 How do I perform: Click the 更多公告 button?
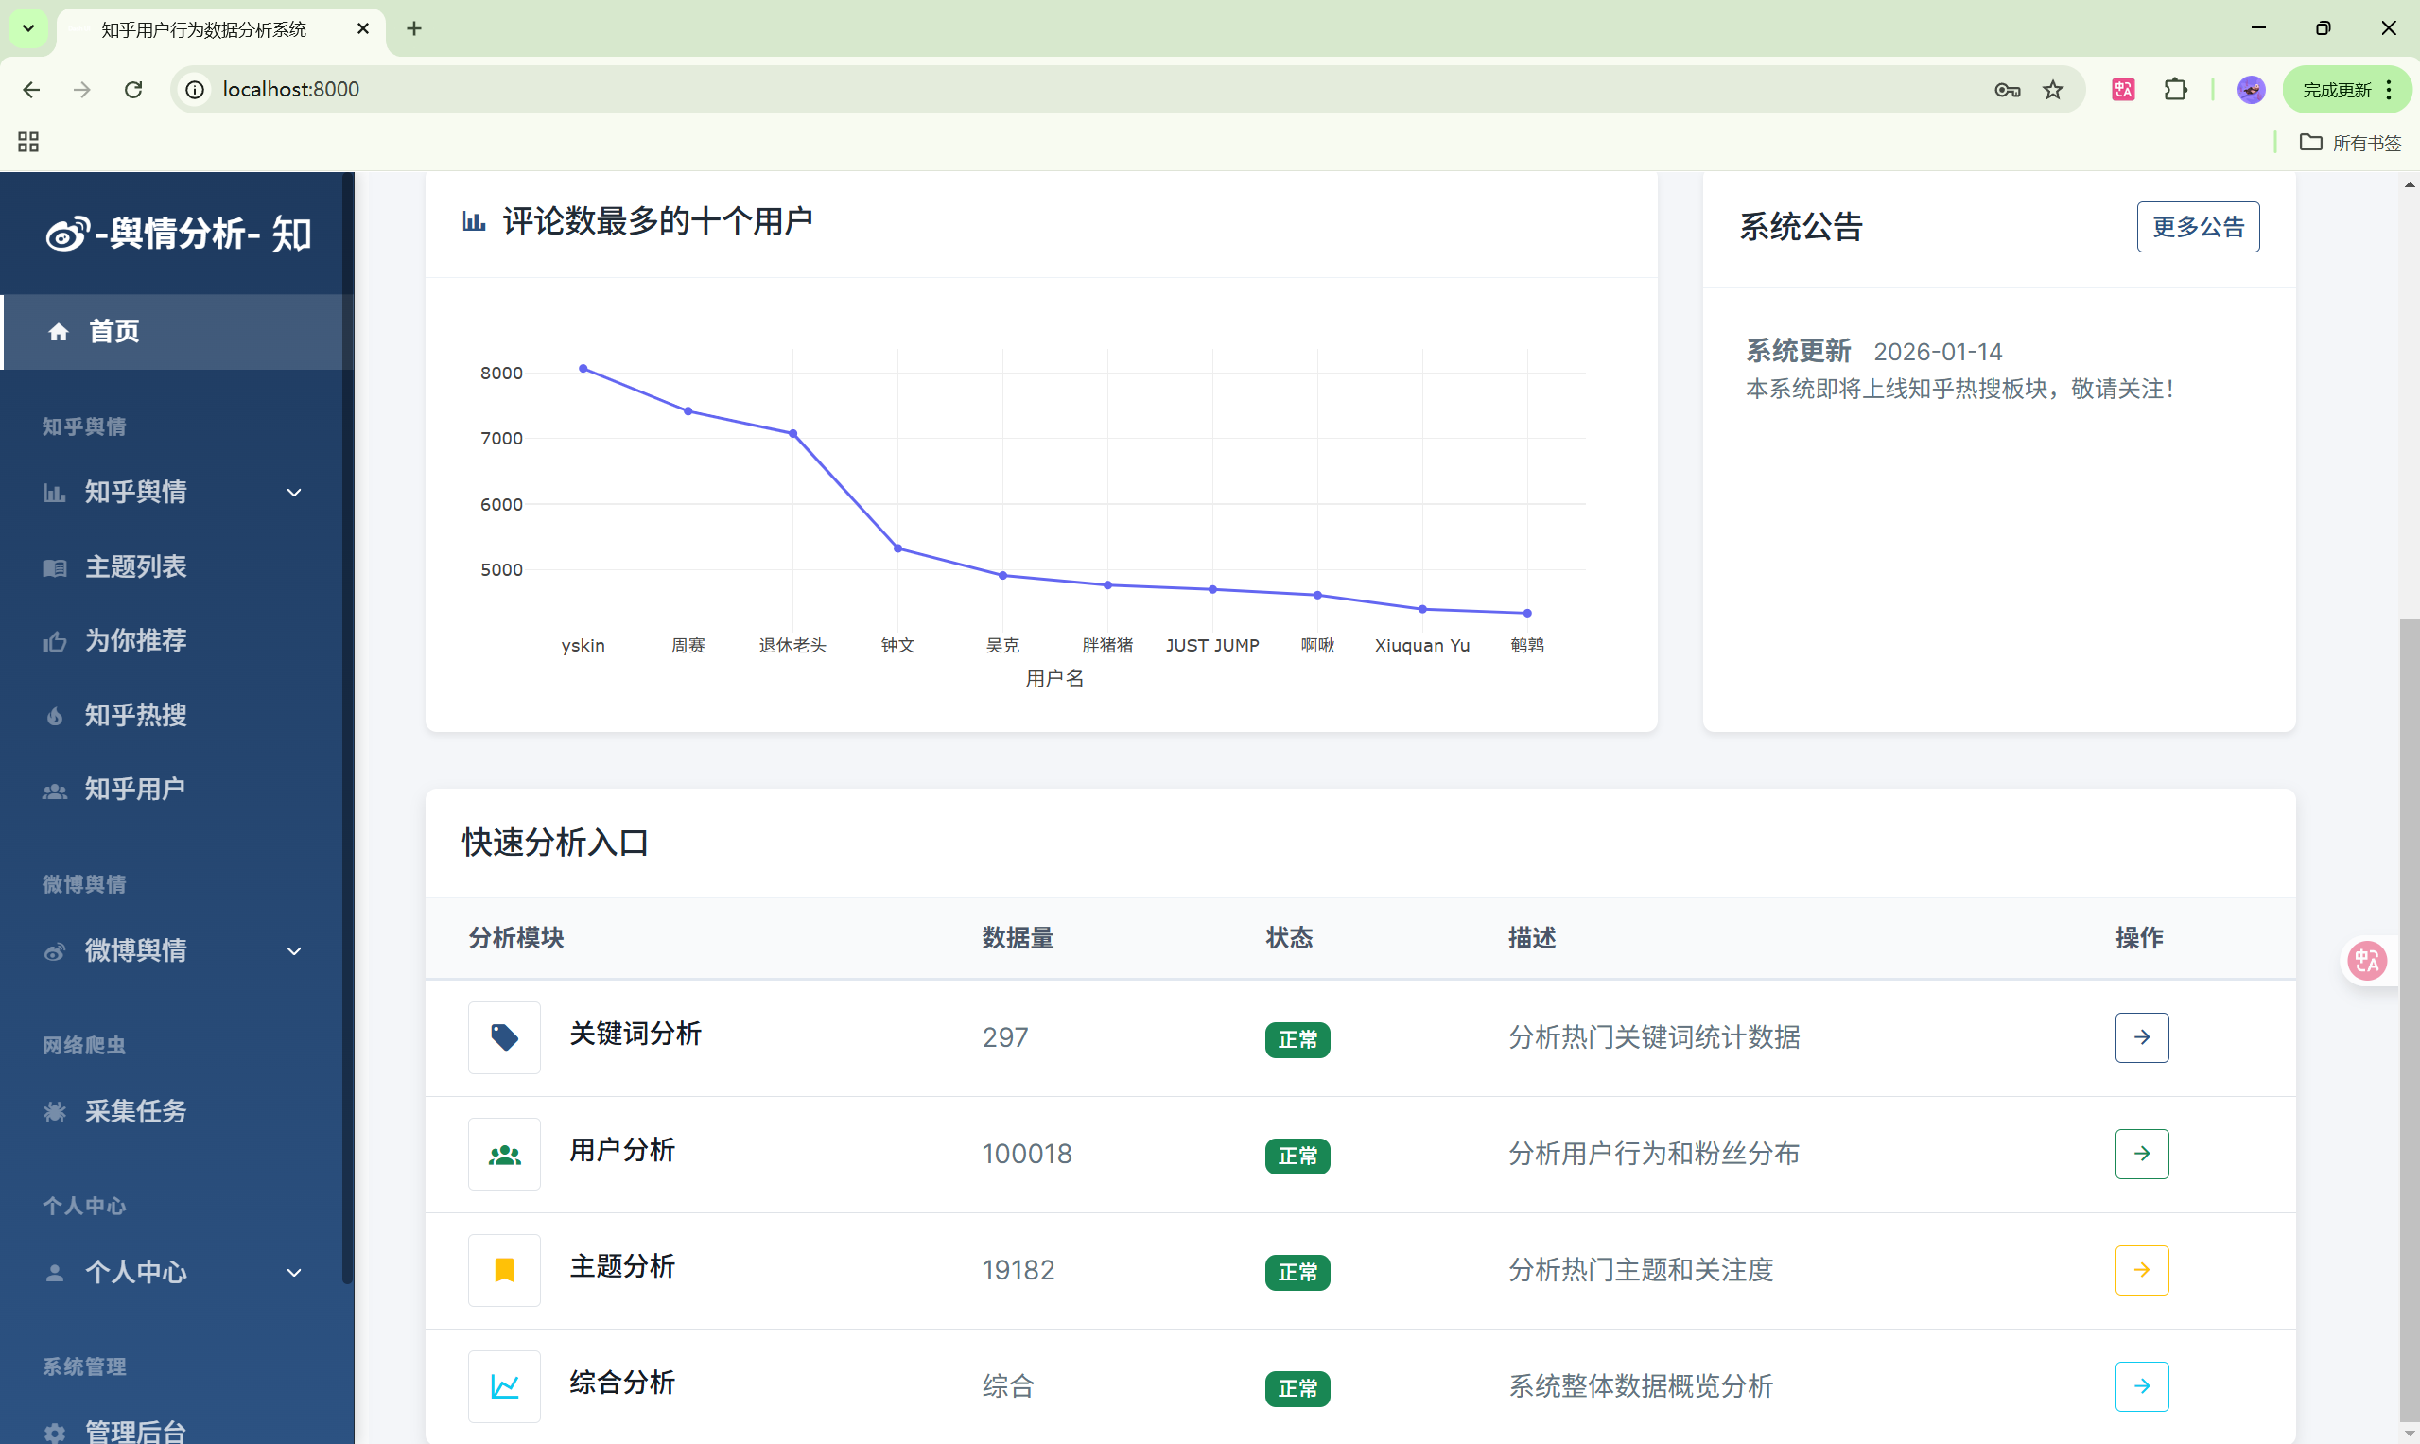click(x=2197, y=227)
